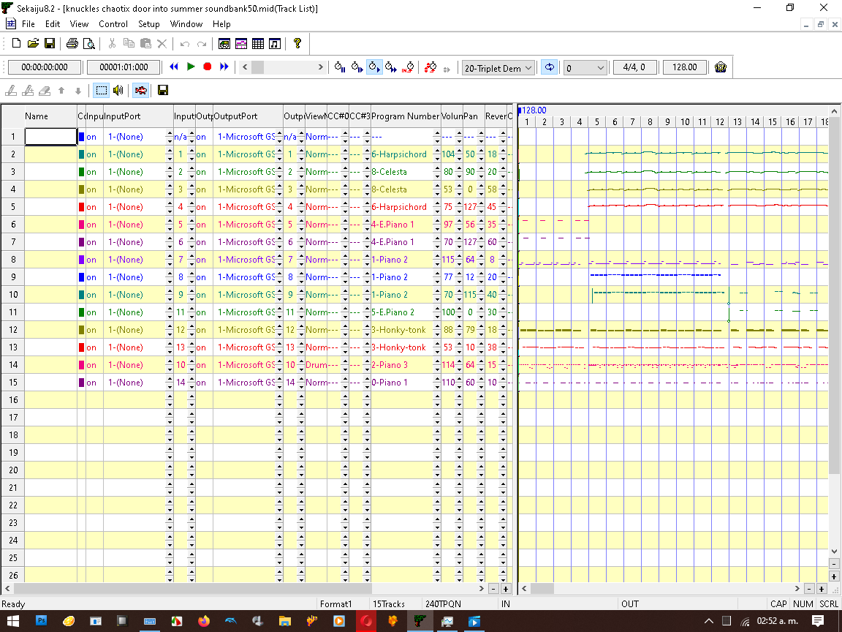The height and width of the screenshot is (632, 842).
Task: Click the speaker audition tool icon
Action: point(118,90)
